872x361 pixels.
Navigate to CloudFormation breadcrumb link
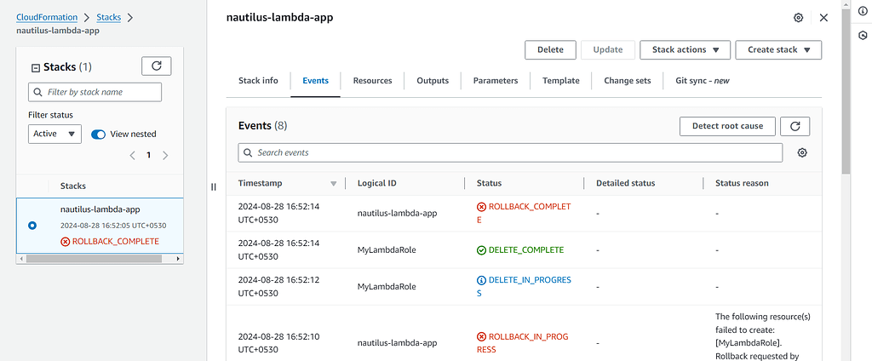pyautogui.click(x=47, y=17)
